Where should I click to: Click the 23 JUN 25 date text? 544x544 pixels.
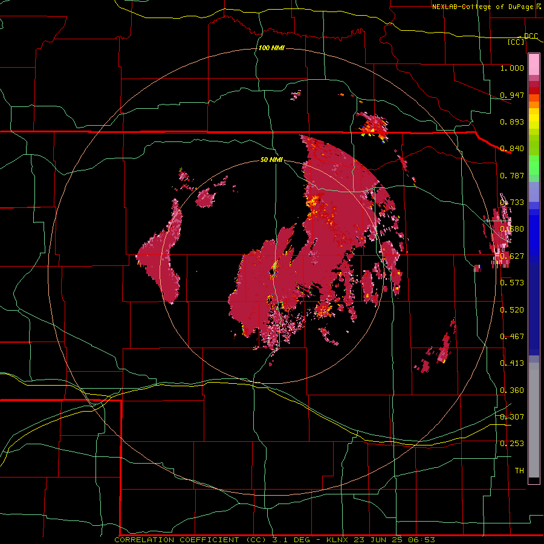pyautogui.click(x=378, y=540)
